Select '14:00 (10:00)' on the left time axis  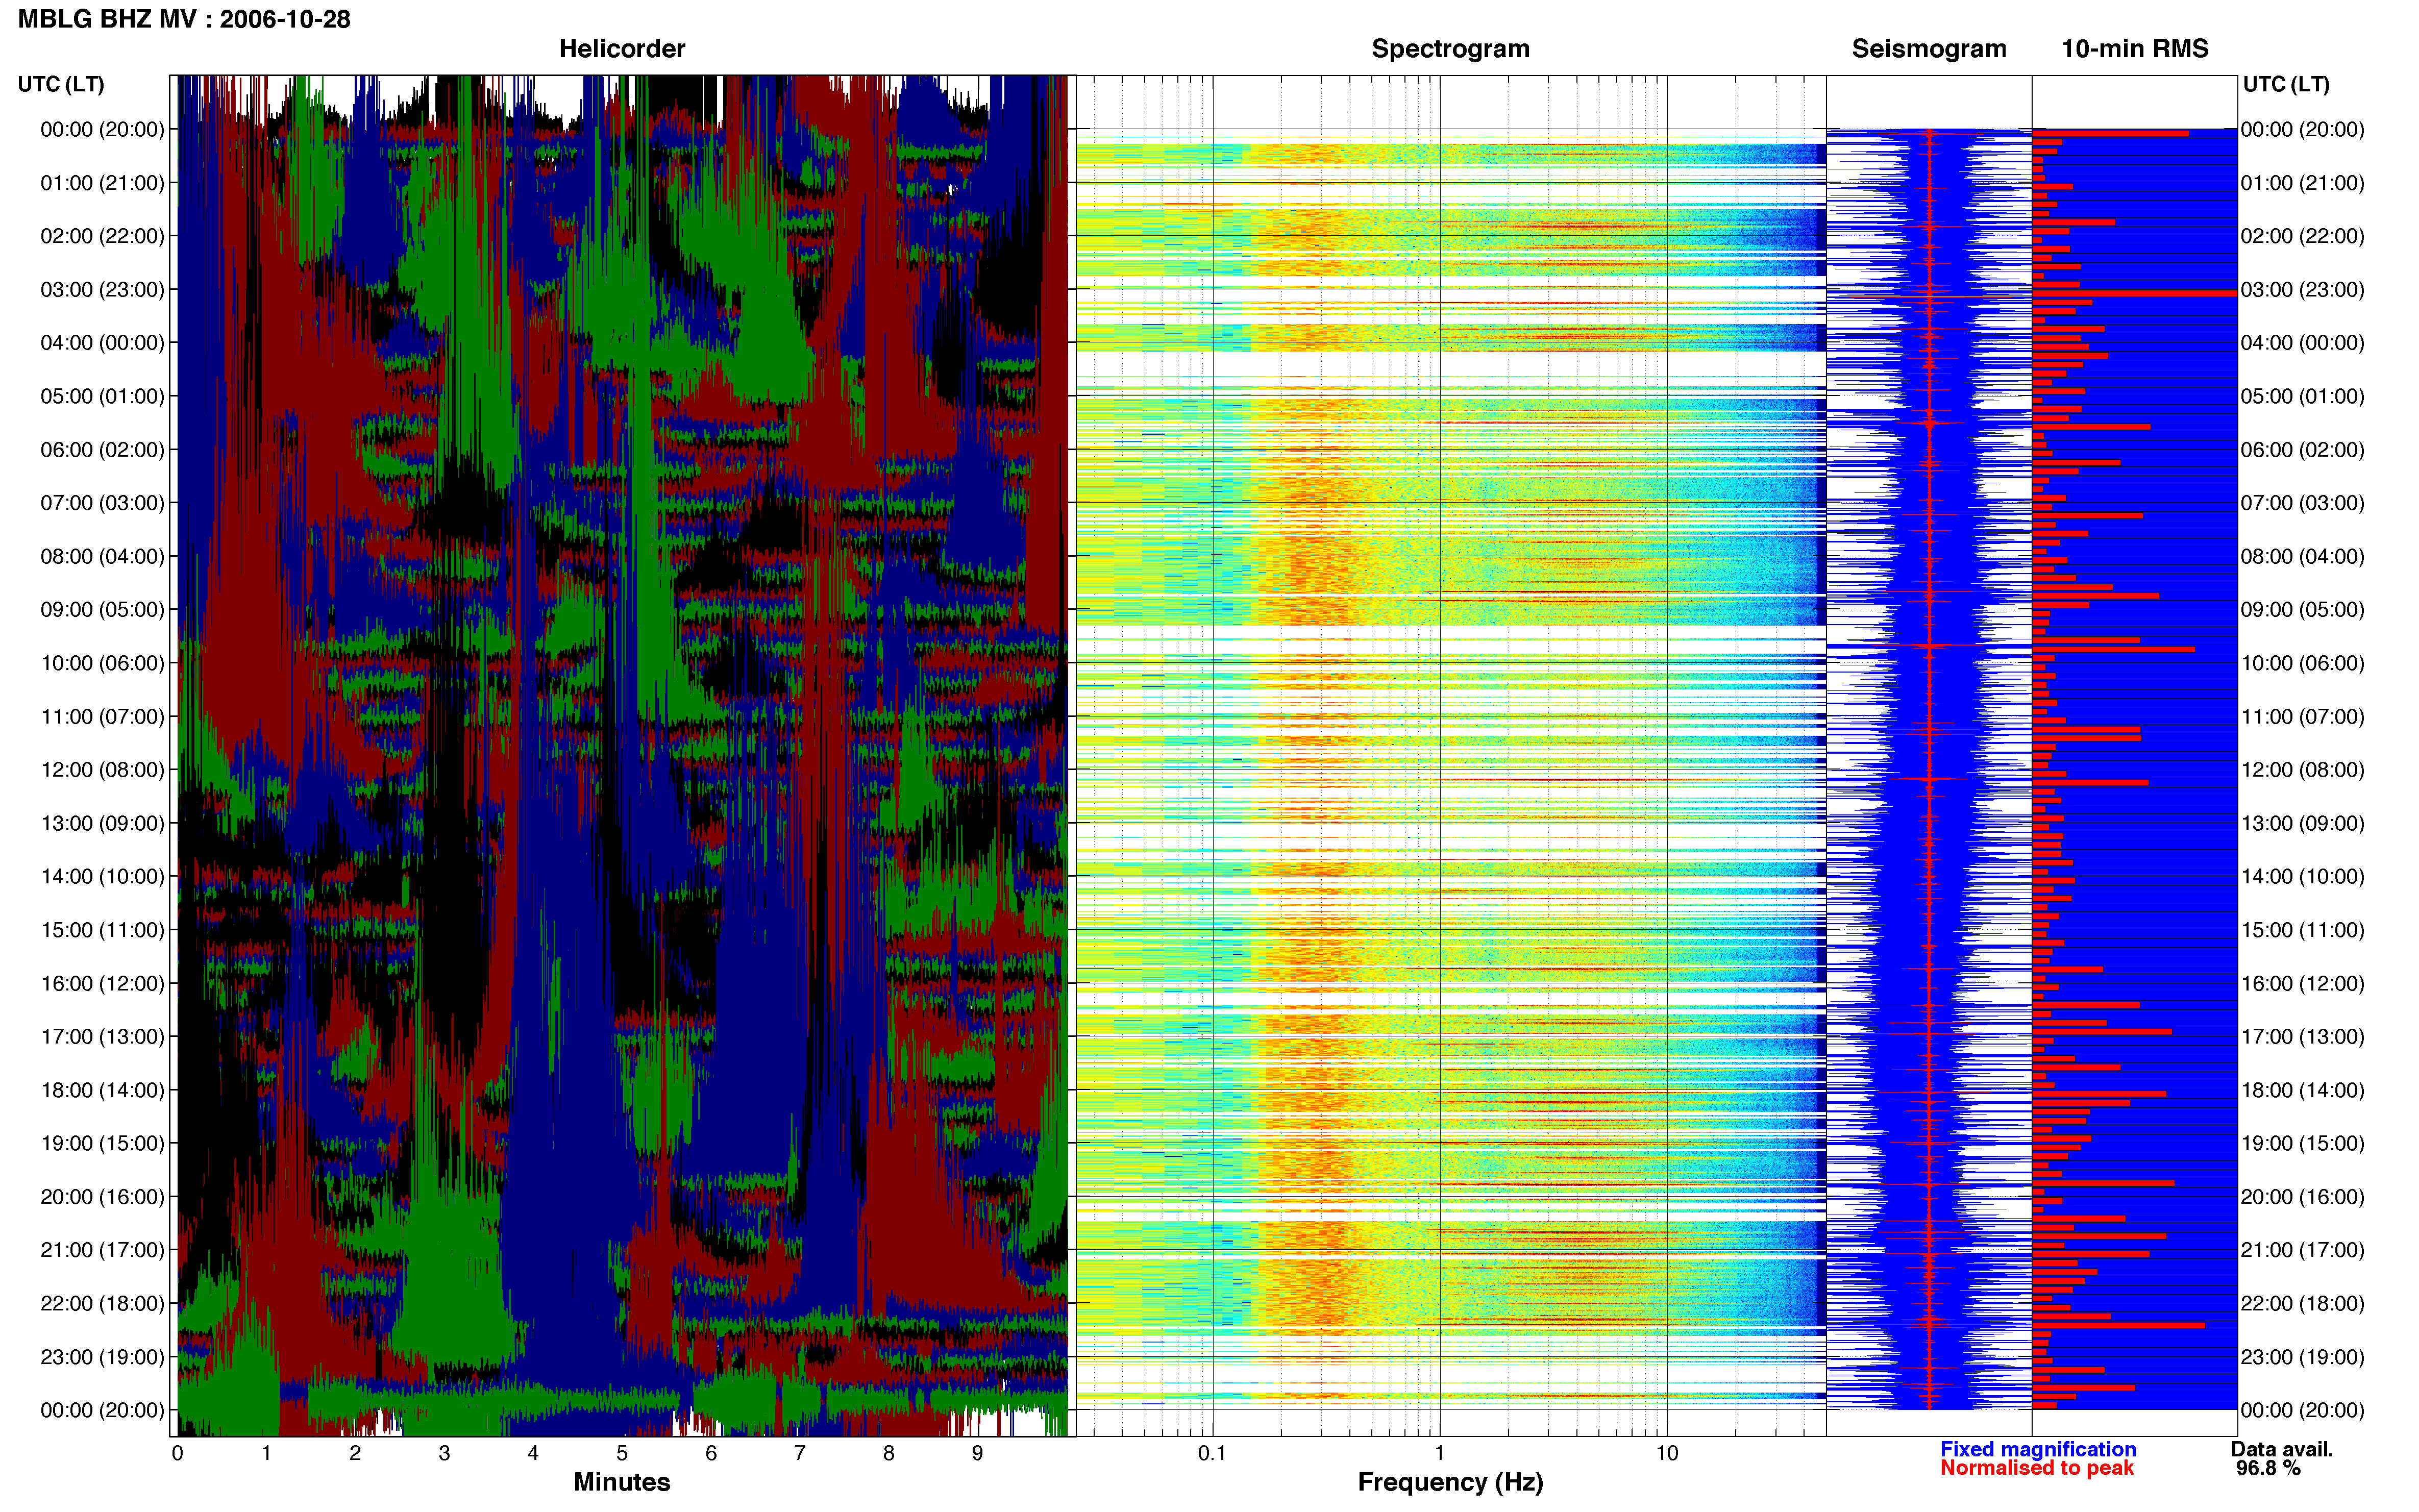102,877
